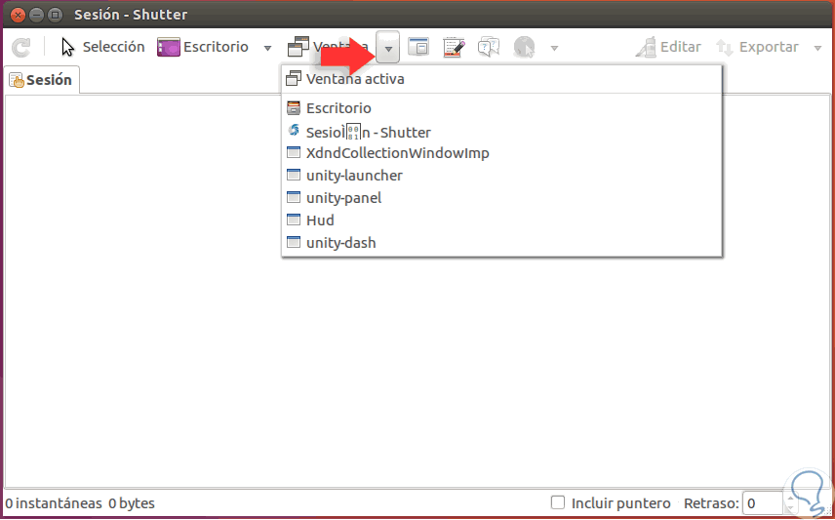Collapse the Ventana dropdown arrow
Screen dimensions: 835x520
click(388, 48)
